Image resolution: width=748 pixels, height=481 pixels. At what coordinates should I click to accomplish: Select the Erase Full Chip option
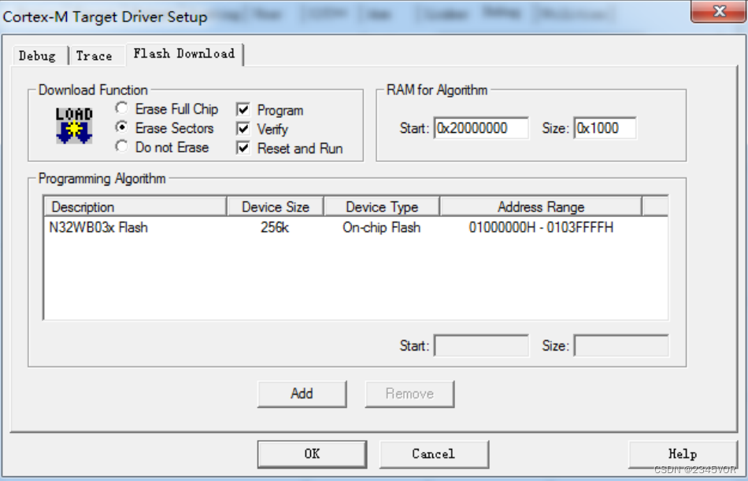click(122, 108)
